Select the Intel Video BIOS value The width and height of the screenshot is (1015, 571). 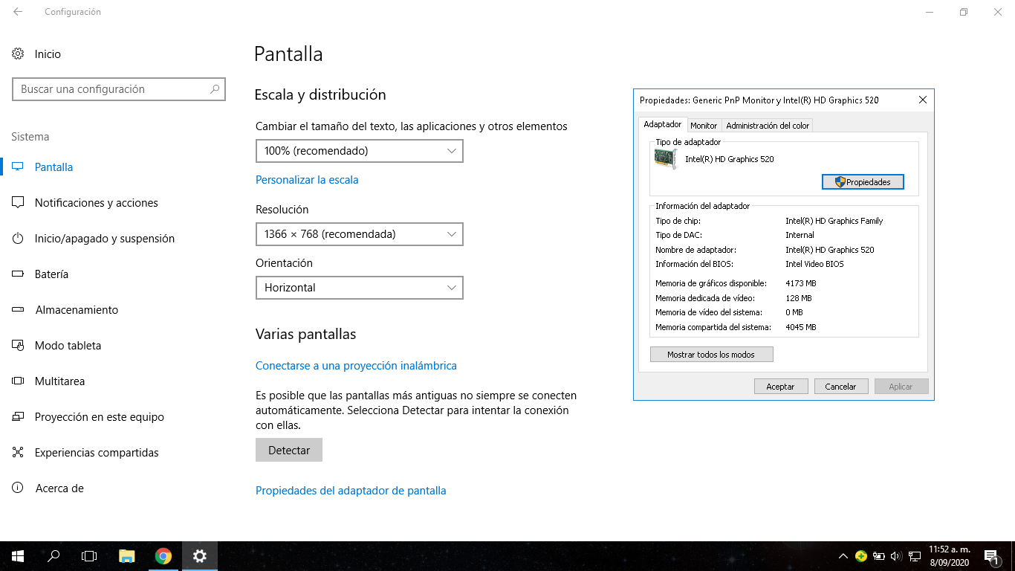click(x=814, y=264)
